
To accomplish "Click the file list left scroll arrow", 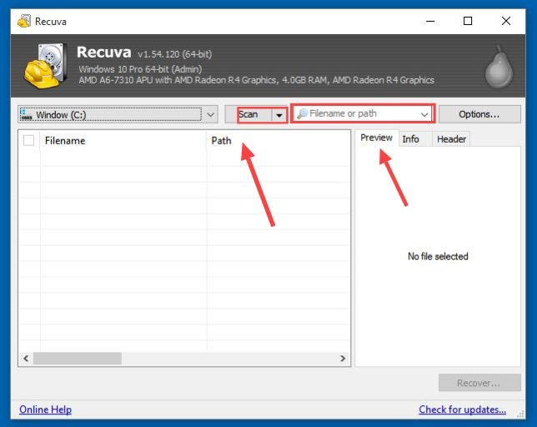I will click(x=26, y=359).
